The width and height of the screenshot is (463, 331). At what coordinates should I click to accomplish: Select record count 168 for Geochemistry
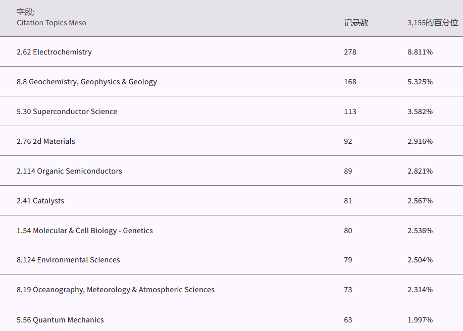point(350,82)
